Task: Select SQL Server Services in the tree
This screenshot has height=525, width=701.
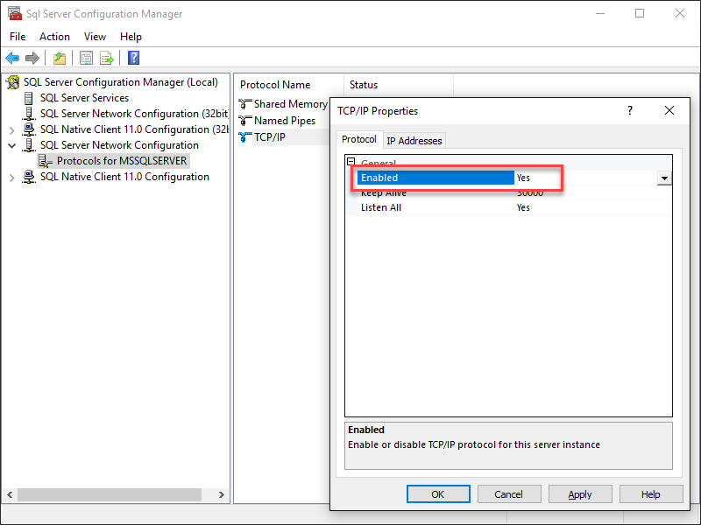Action: [84, 98]
